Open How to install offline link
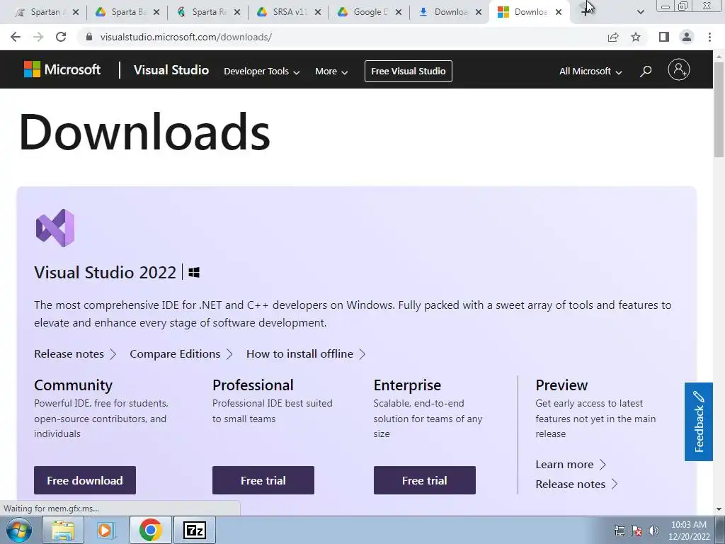This screenshot has height=544, width=725. 306,354
